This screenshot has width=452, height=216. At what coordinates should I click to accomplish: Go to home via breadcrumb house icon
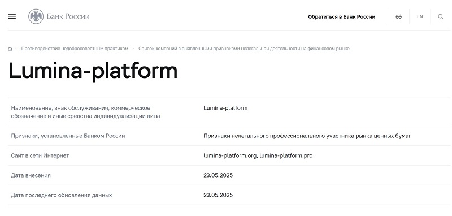coord(10,49)
